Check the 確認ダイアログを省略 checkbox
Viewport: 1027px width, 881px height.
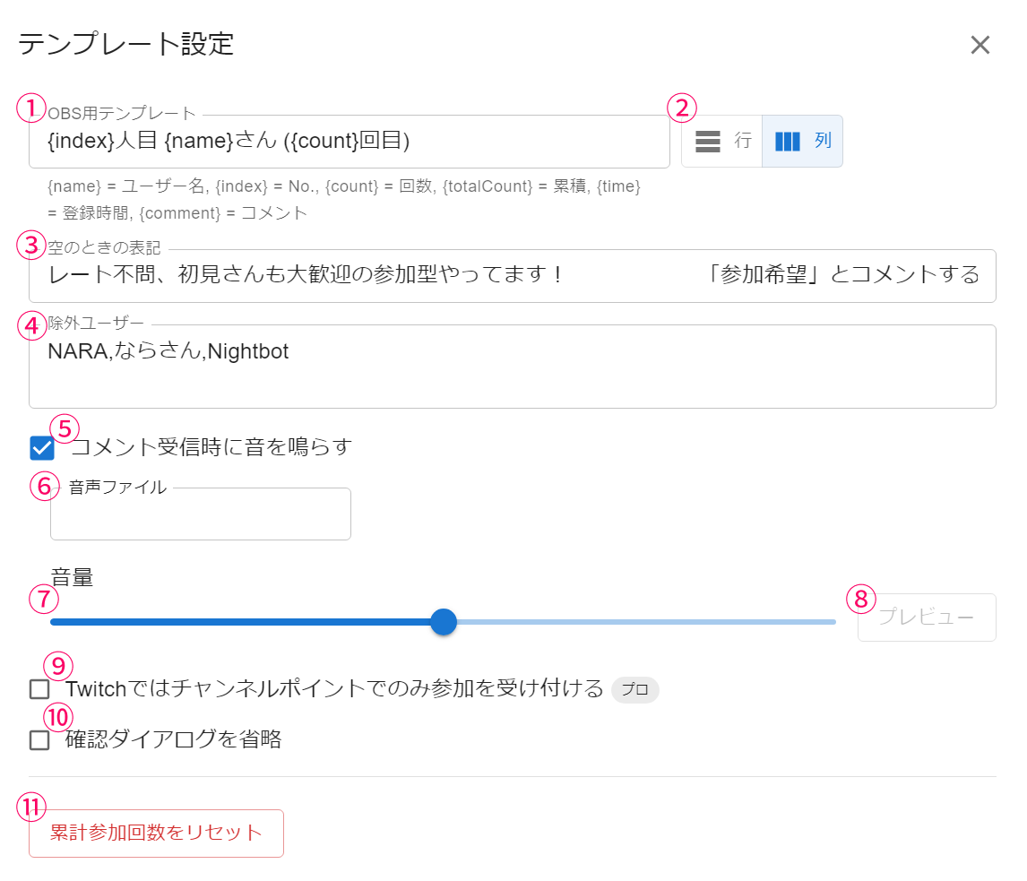click(39, 740)
